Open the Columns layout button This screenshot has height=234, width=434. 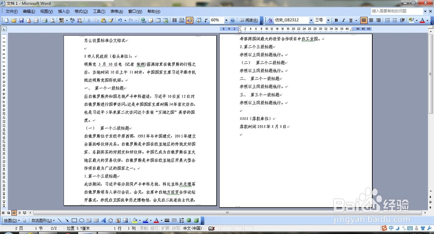click(x=174, y=20)
